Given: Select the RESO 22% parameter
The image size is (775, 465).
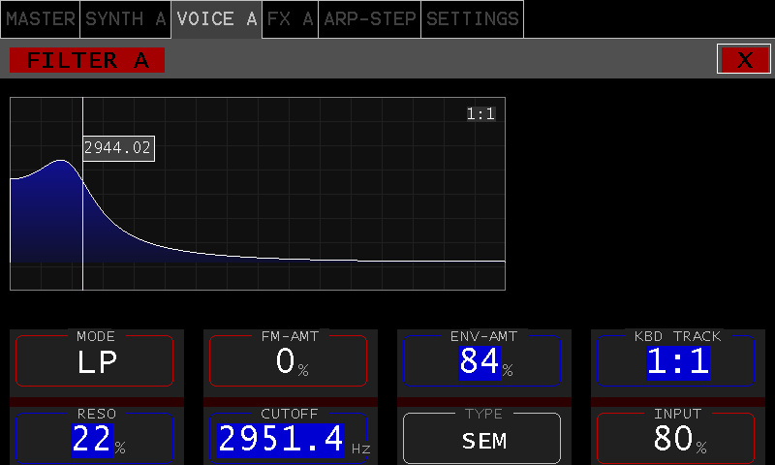Looking at the screenshot, I should [x=94, y=438].
